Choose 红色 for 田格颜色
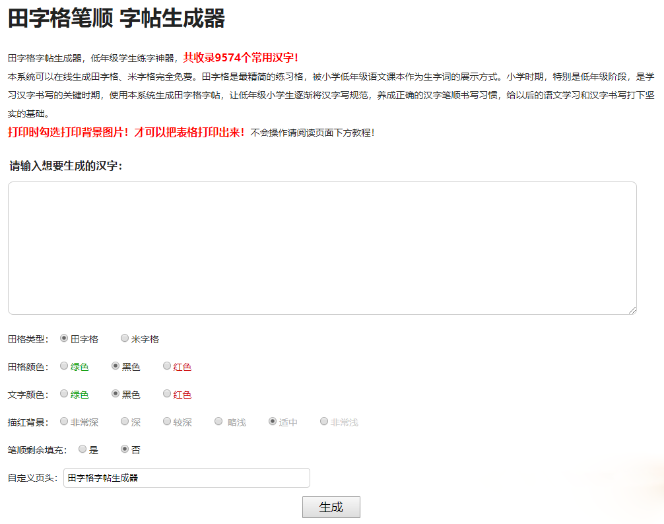Image resolution: width=664 pixels, height=524 pixels. 167,366
